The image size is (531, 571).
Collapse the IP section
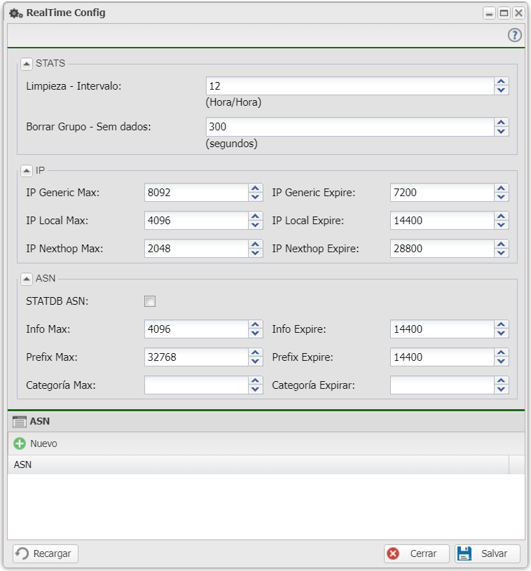[x=27, y=170]
